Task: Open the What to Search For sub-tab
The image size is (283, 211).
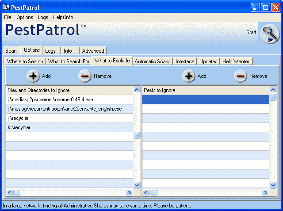Action: pyautogui.click(x=69, y=61)
